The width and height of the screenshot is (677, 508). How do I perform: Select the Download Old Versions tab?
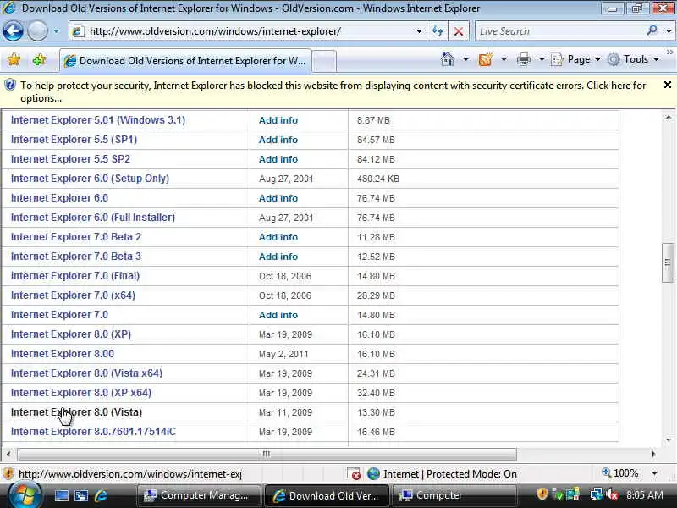[185, 61]
